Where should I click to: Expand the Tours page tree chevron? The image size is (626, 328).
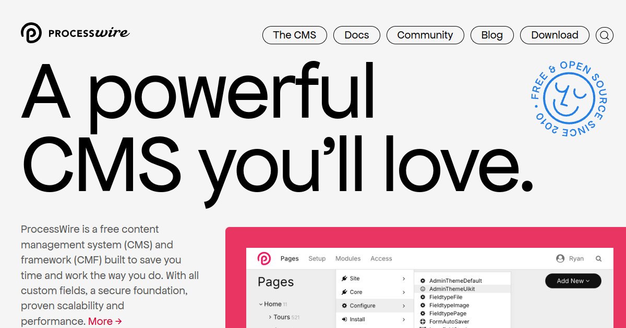click(270, 317)
